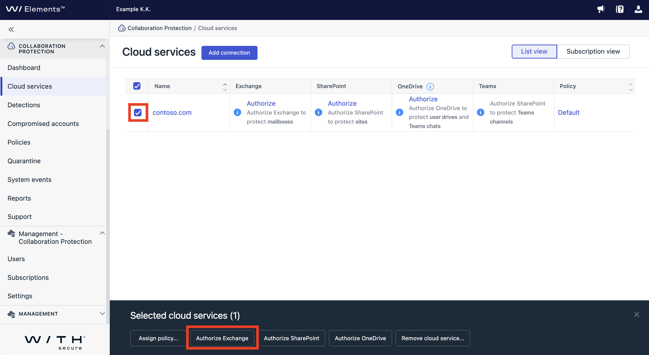Image resolution: width=649 pixels, height=355 pixels.
Task: Click Authorize Exchange button
Action: point(222,338)
